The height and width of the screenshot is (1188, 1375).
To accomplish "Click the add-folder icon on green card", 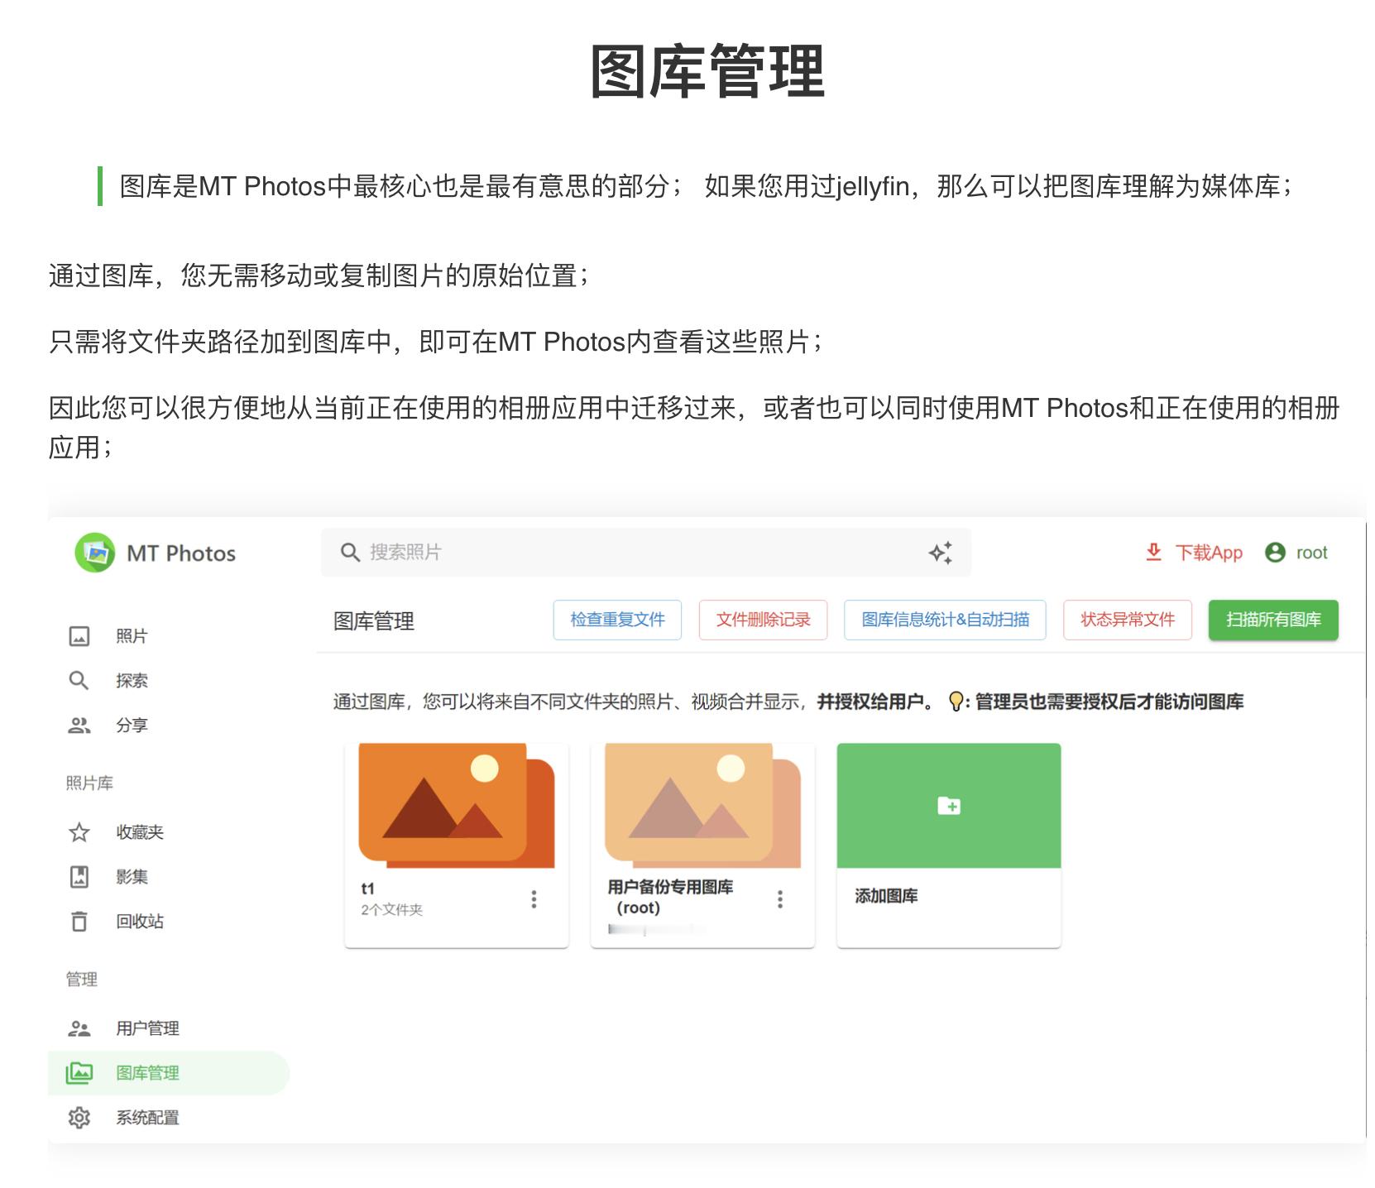I will click(949, 806).
